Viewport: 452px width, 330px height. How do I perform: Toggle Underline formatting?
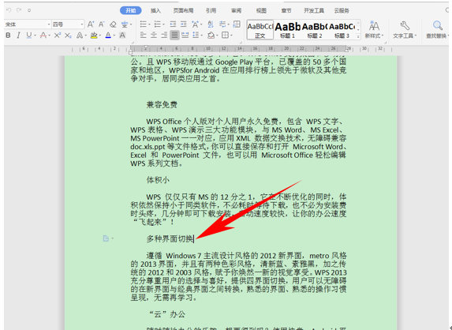pos(29,36)
